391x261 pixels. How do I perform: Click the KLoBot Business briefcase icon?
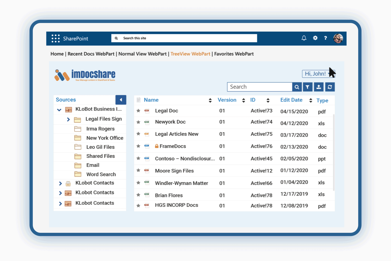tap(68, 110)
